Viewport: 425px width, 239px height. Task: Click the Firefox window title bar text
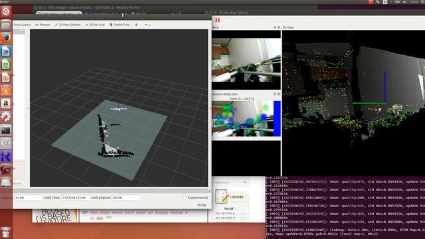94,8
